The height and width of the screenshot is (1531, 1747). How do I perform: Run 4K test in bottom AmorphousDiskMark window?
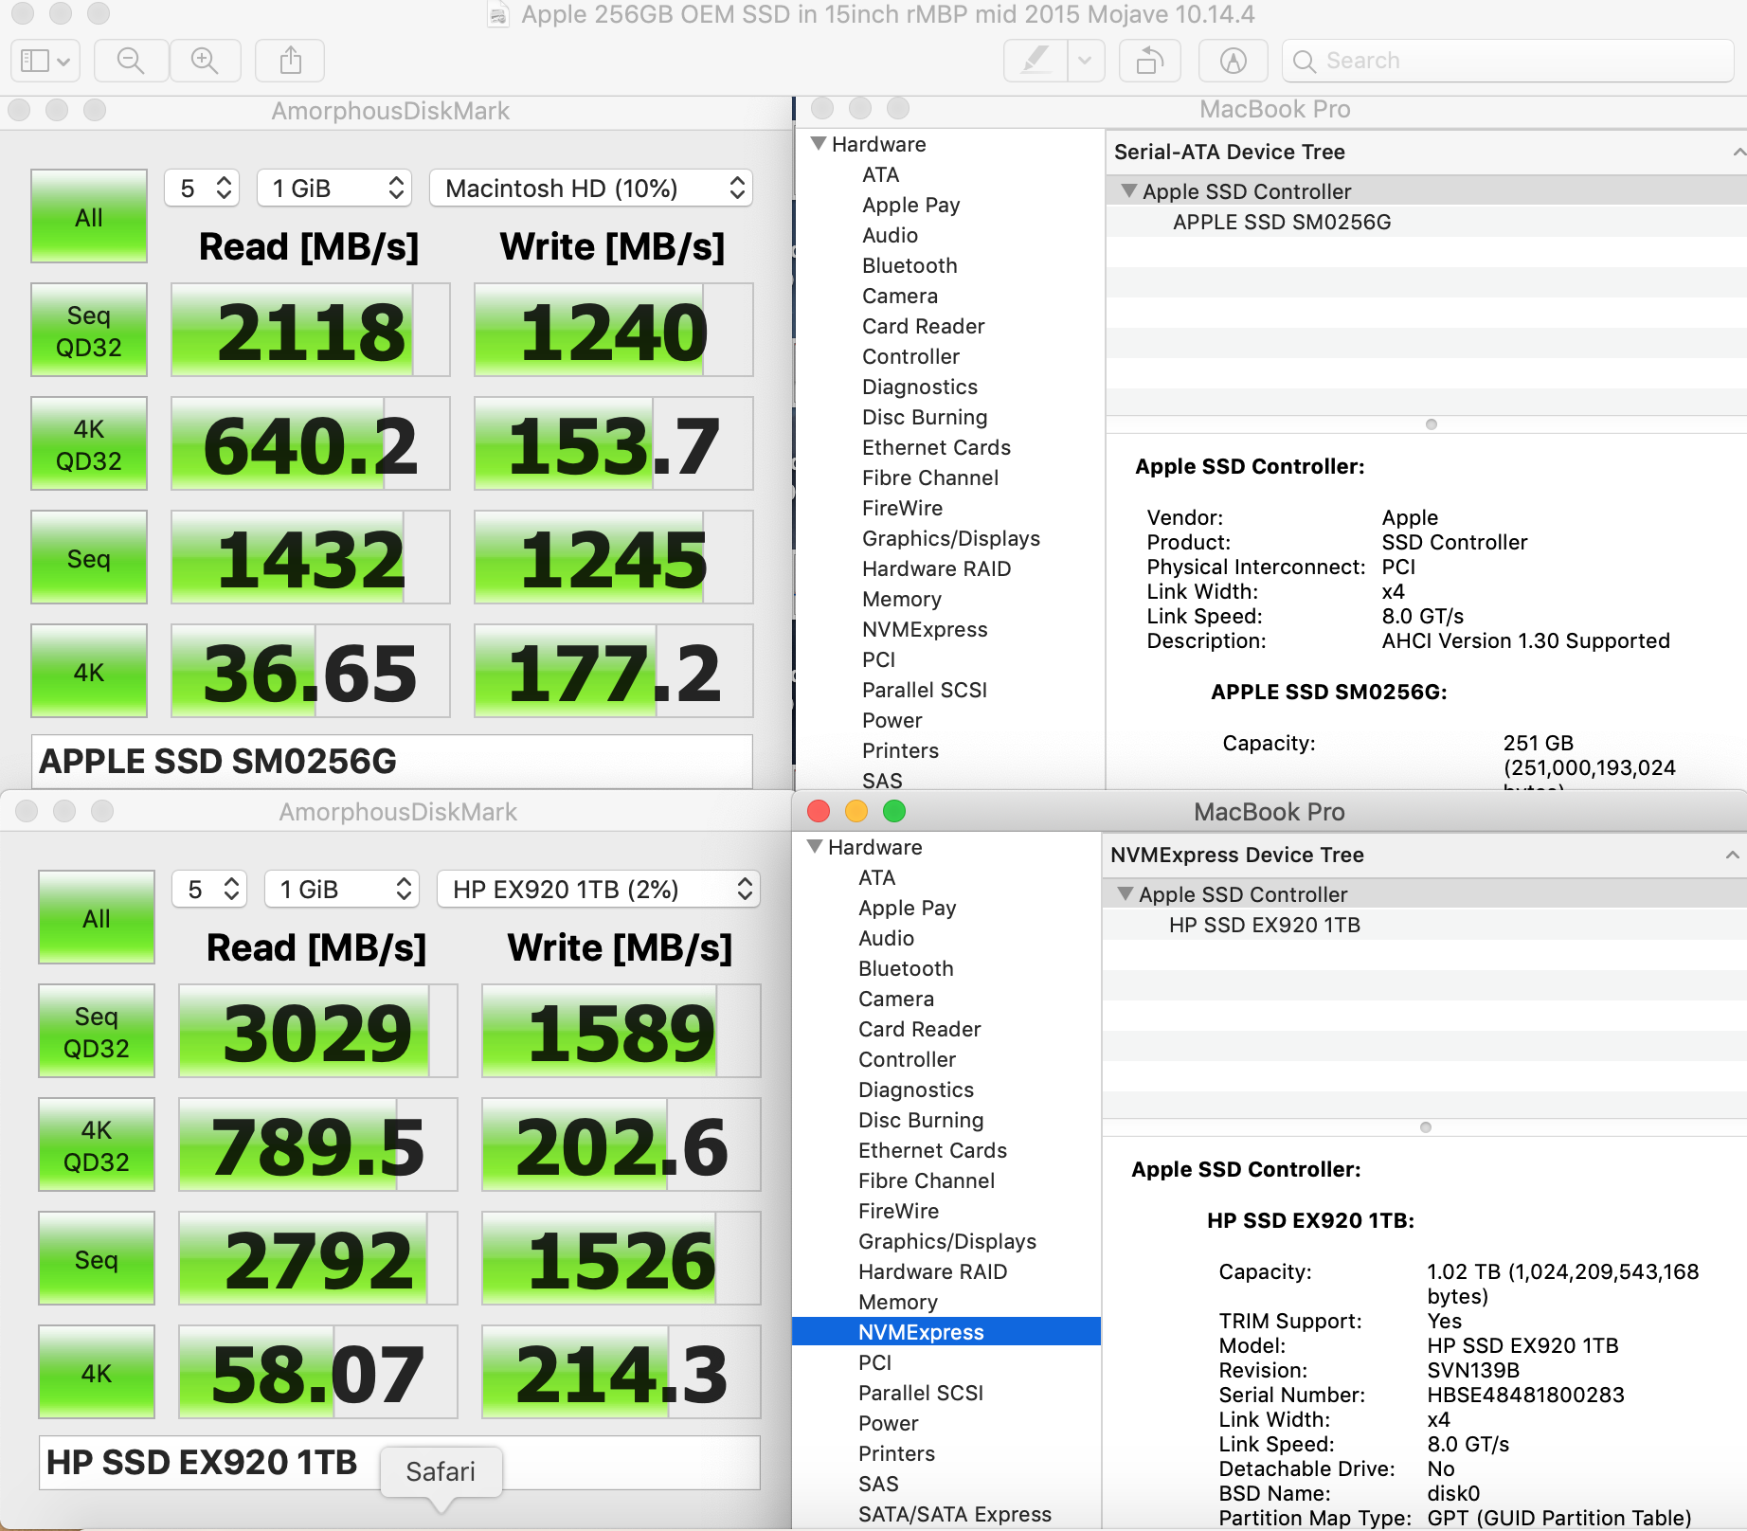97,1372
